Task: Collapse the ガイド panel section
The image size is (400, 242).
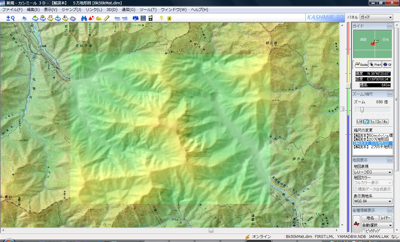Action: pyautogui.click(x=390, y=26)
